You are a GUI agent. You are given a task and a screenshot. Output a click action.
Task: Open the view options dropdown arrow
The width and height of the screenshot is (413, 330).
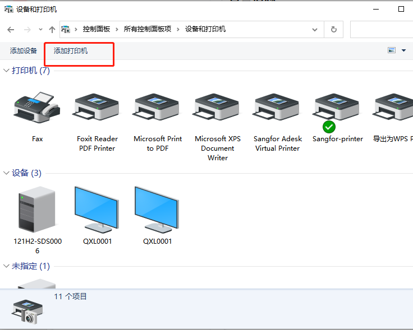pos(403,50)
